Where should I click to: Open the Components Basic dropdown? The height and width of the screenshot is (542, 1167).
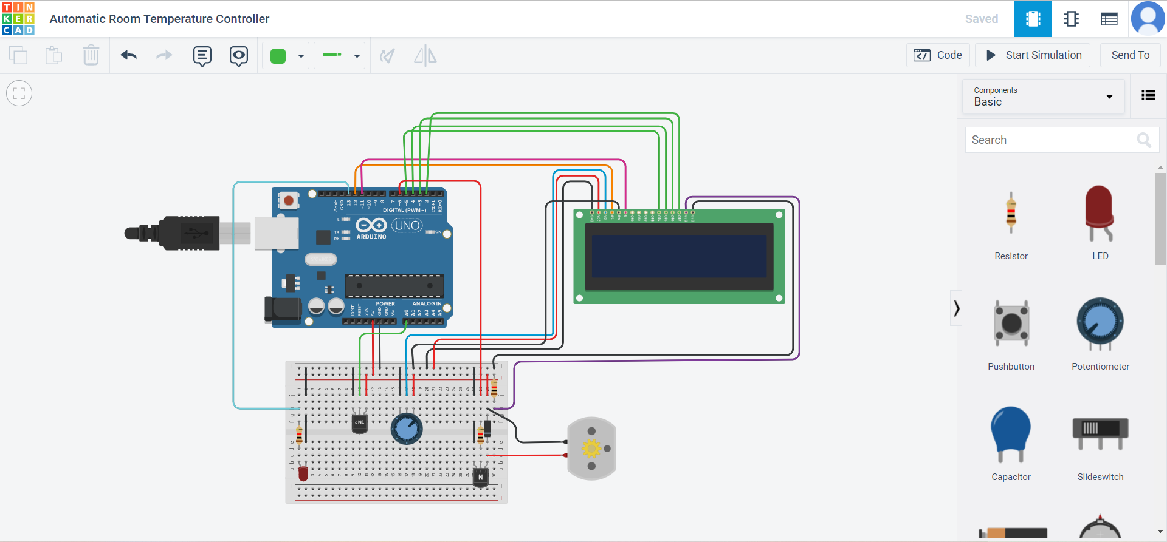point(1043,97)
